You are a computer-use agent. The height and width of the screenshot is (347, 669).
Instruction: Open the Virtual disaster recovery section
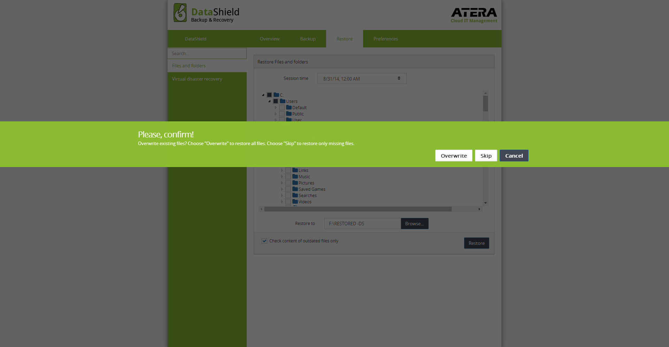pos(197,79)
